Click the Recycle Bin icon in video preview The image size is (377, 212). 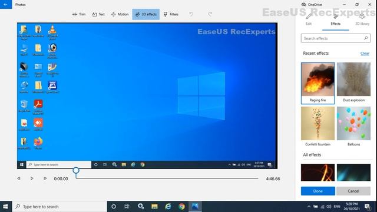[x=24, y=106]
